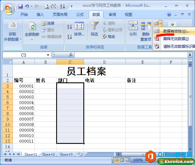This screenshot has height=165, width=195.
Task: Sort A to Z ascending icon
Action: point(70,27)
